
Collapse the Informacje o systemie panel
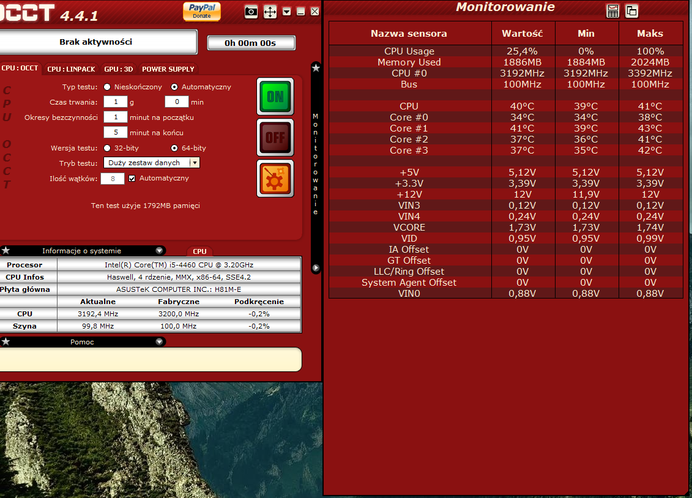159,251
